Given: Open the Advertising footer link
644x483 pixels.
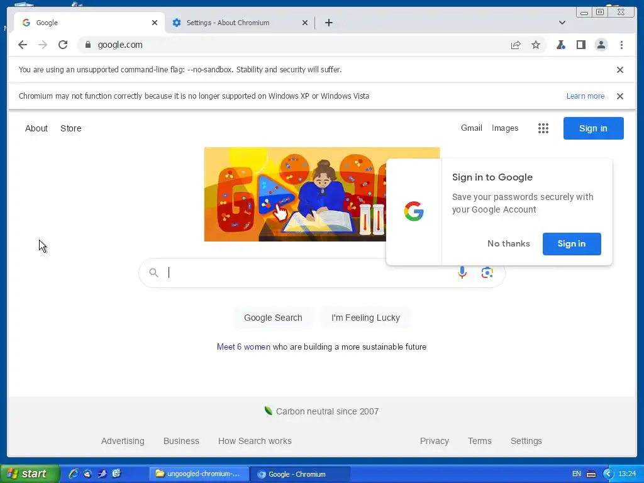Looking at the screenshot, I should [x=123, y=441].
